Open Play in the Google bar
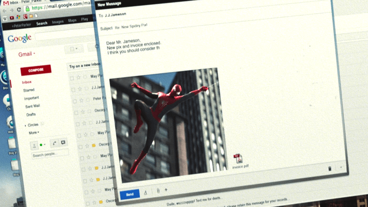Image resolution: width=368 pixels, height=207 pixels. click(x=85, y=19)
